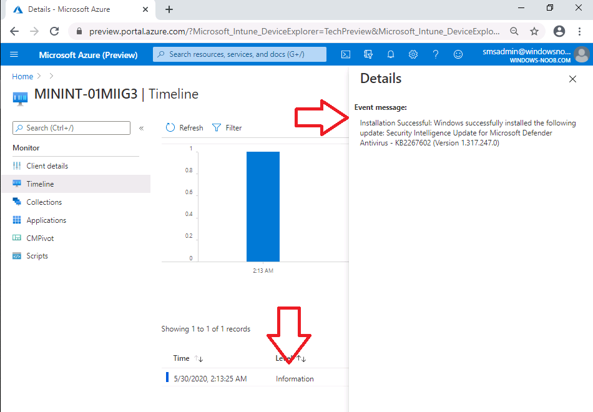This screenshot has width=593, height=412.
Task: Select Timeline in Monitor menu
Action: click(76, 184)
